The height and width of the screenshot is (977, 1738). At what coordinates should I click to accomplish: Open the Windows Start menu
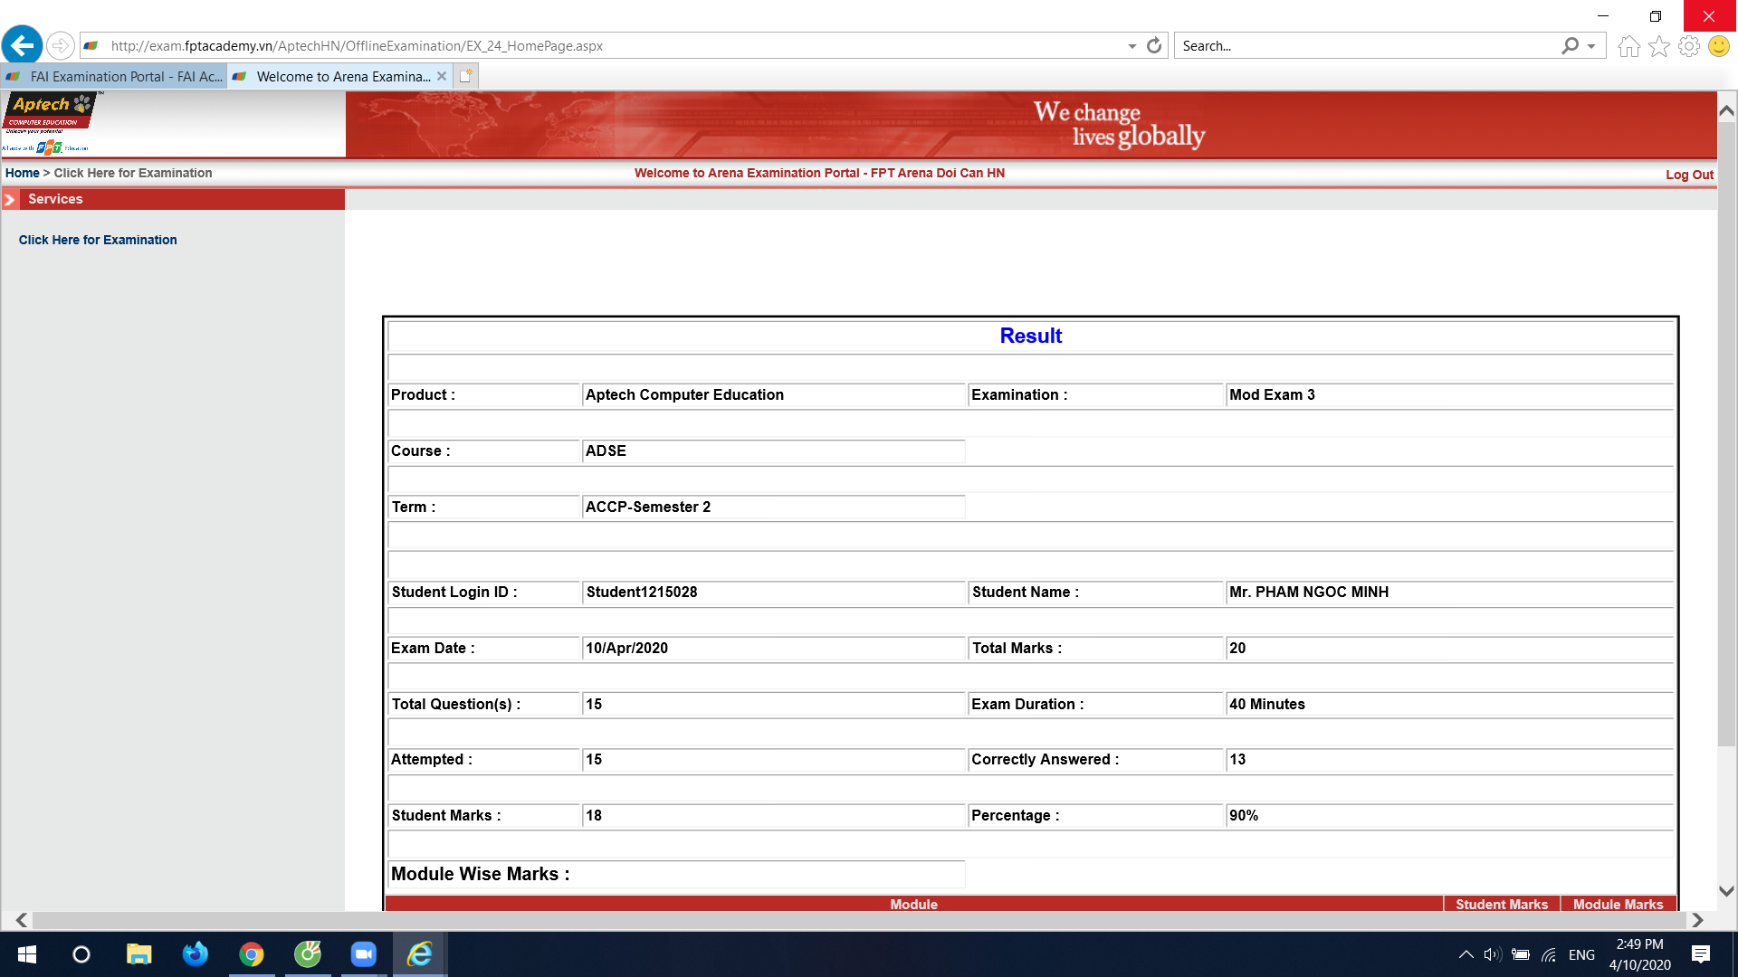coord(26,954)
